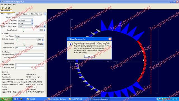The width and height of the screenshot is (179, 101).
Task: Click the Focal Ratio value box 1.1370
Action: [41, 30]
